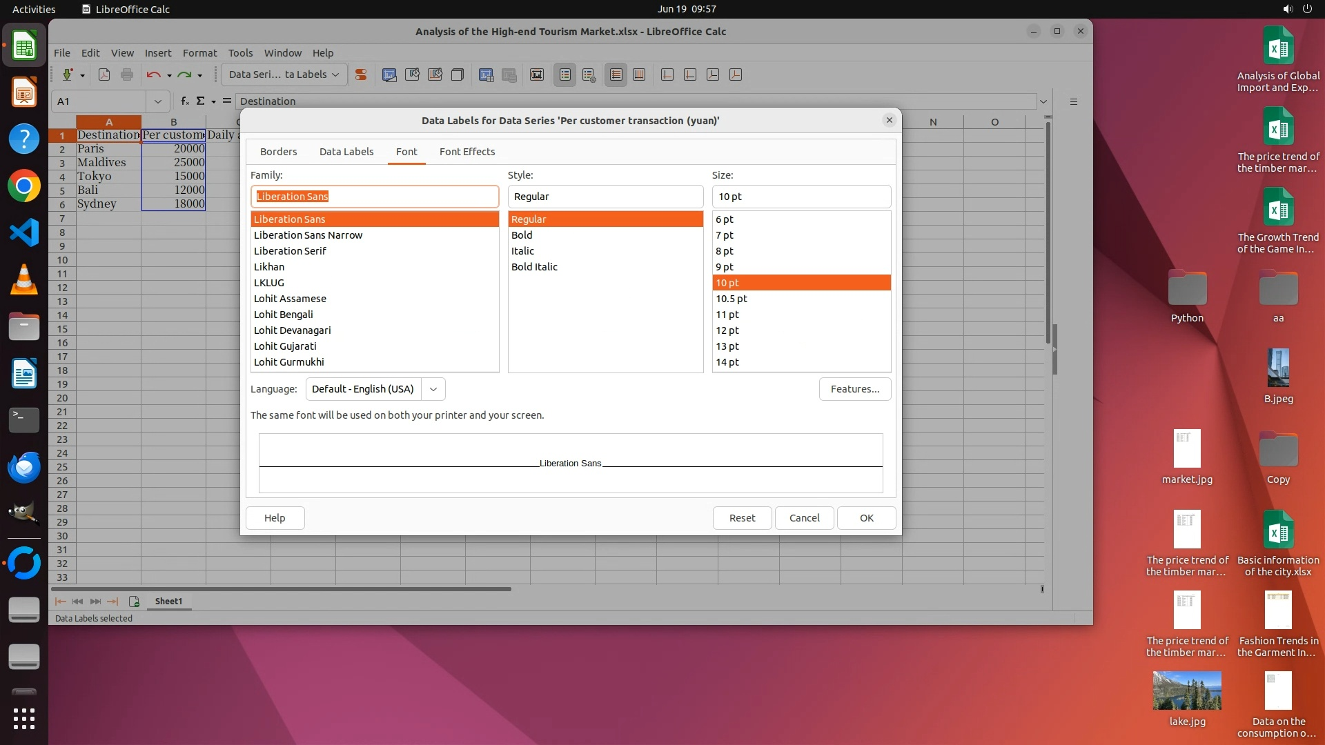Click the Print icon in toolbar
The width and height of the screenshot is (1325, 745).
(127, 74)
